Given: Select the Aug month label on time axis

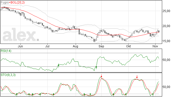Looking at the screenshot, I should (x=75, y=46).
